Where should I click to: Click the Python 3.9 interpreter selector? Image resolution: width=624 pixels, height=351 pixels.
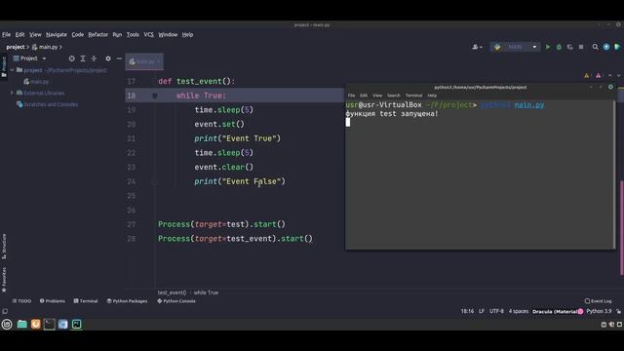point(599,311)
